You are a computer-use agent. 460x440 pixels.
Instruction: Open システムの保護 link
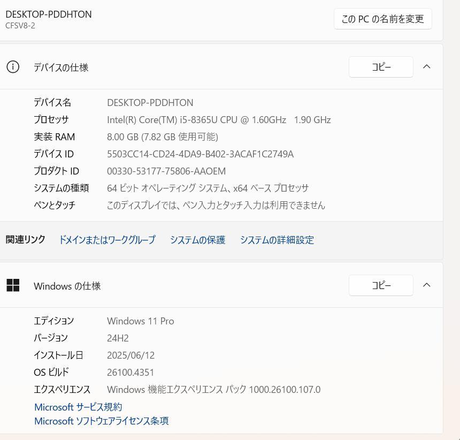tap(197, 240)
